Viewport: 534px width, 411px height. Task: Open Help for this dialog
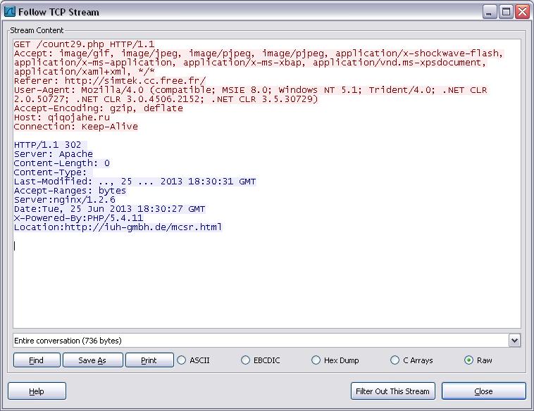coord(37,391)
